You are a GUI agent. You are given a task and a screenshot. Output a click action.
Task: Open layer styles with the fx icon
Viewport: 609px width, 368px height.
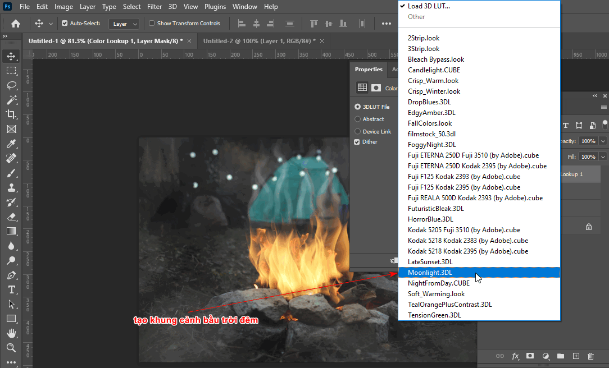click(x=515, y=356)
